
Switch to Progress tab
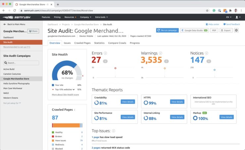click(135, 43)
